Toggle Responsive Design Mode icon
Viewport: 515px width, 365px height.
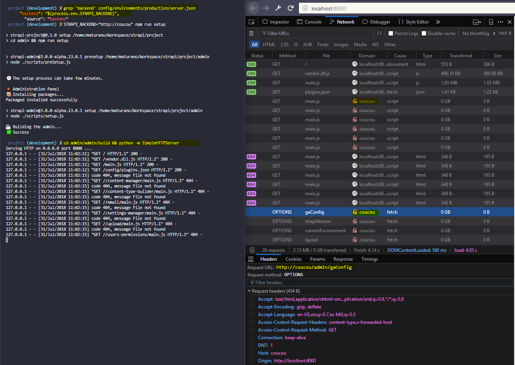point(491,22)
